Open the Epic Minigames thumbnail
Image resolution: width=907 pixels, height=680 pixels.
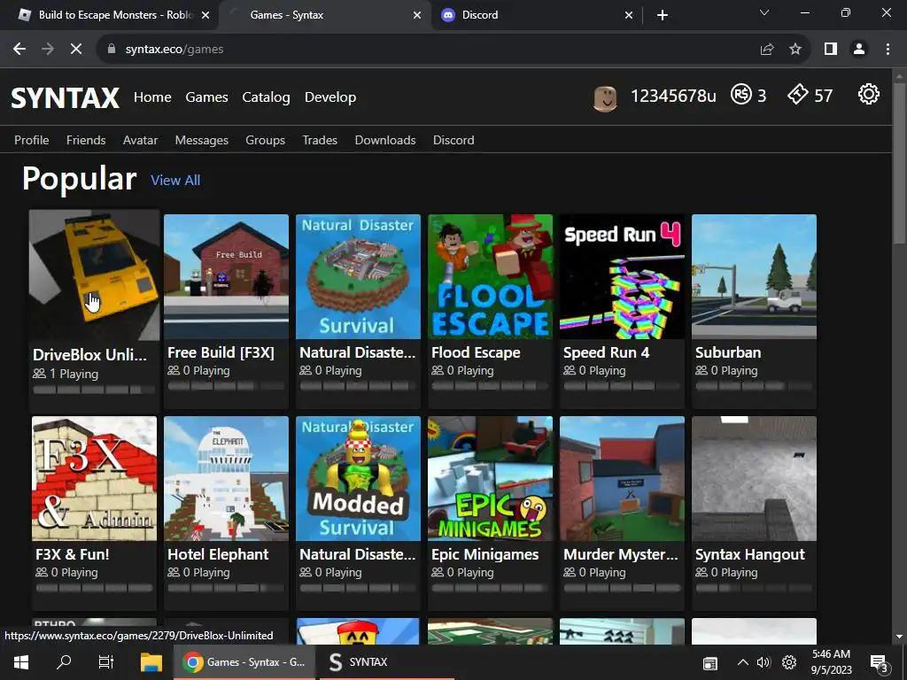[x=490, y=478]
